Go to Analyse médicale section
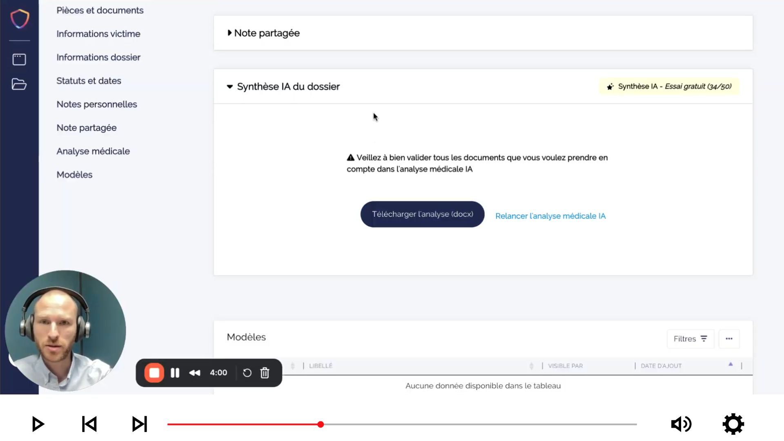784x441 pixels. tap(93, 151)
